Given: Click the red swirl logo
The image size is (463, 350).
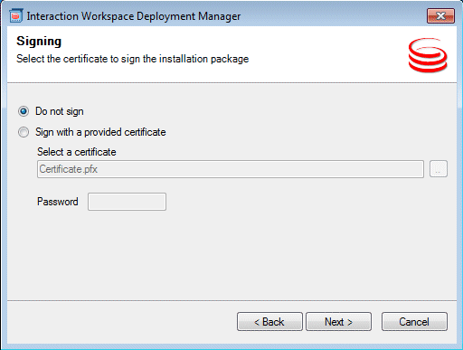Looking at the screenshot, I should tap(428, 55).
